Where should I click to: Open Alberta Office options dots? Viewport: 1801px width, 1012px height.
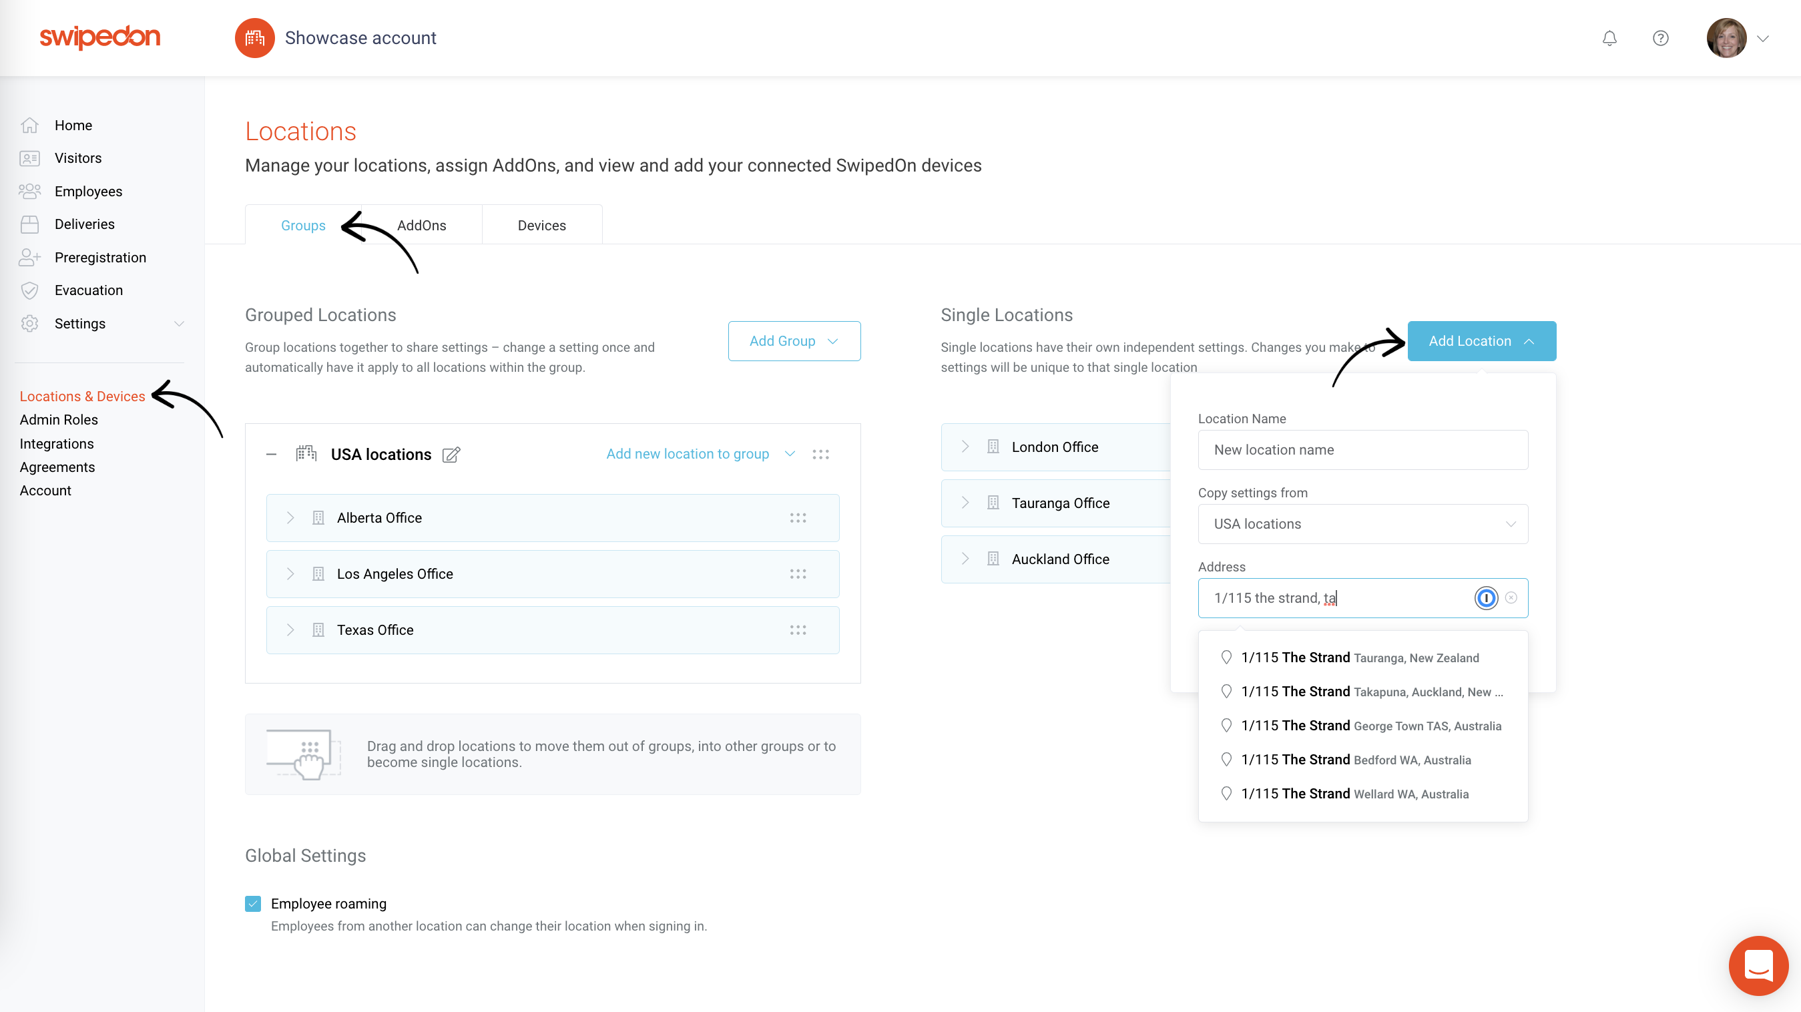798,518
